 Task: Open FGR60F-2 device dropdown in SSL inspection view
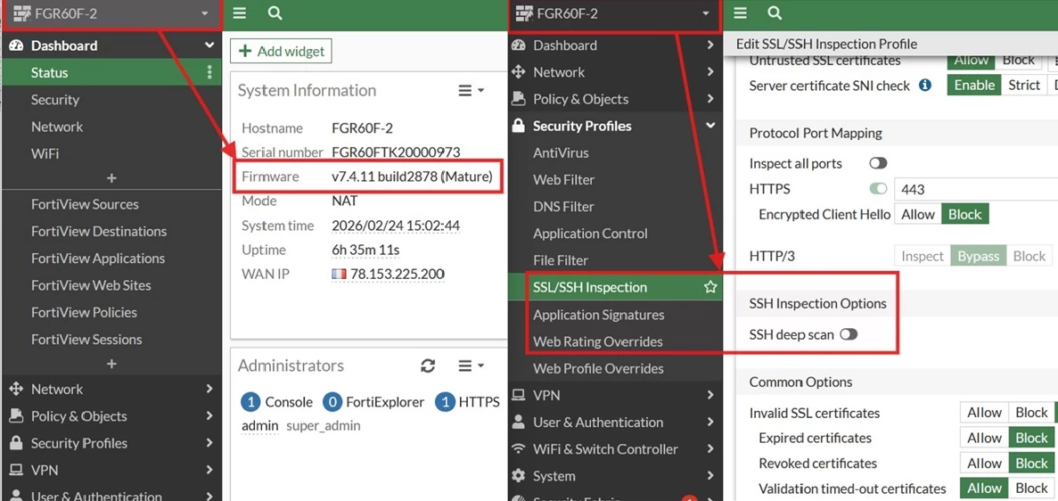[614, 13]
